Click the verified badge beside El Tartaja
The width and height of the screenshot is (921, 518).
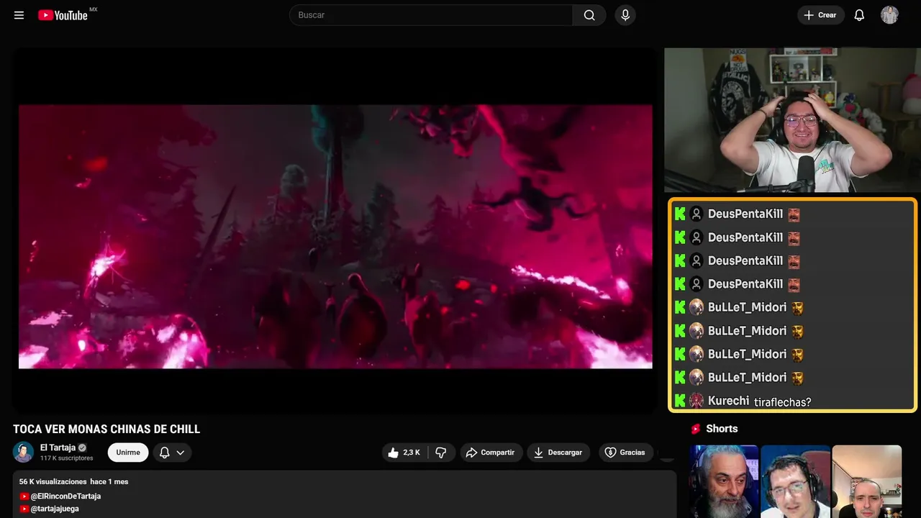(x=83, y=447)
